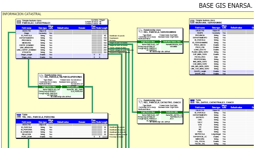Click the DISTRITO field row
254x148 pixels.
pos(222,118)
